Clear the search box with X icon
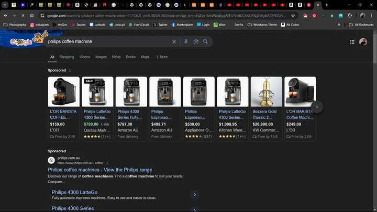 [174, 41]
